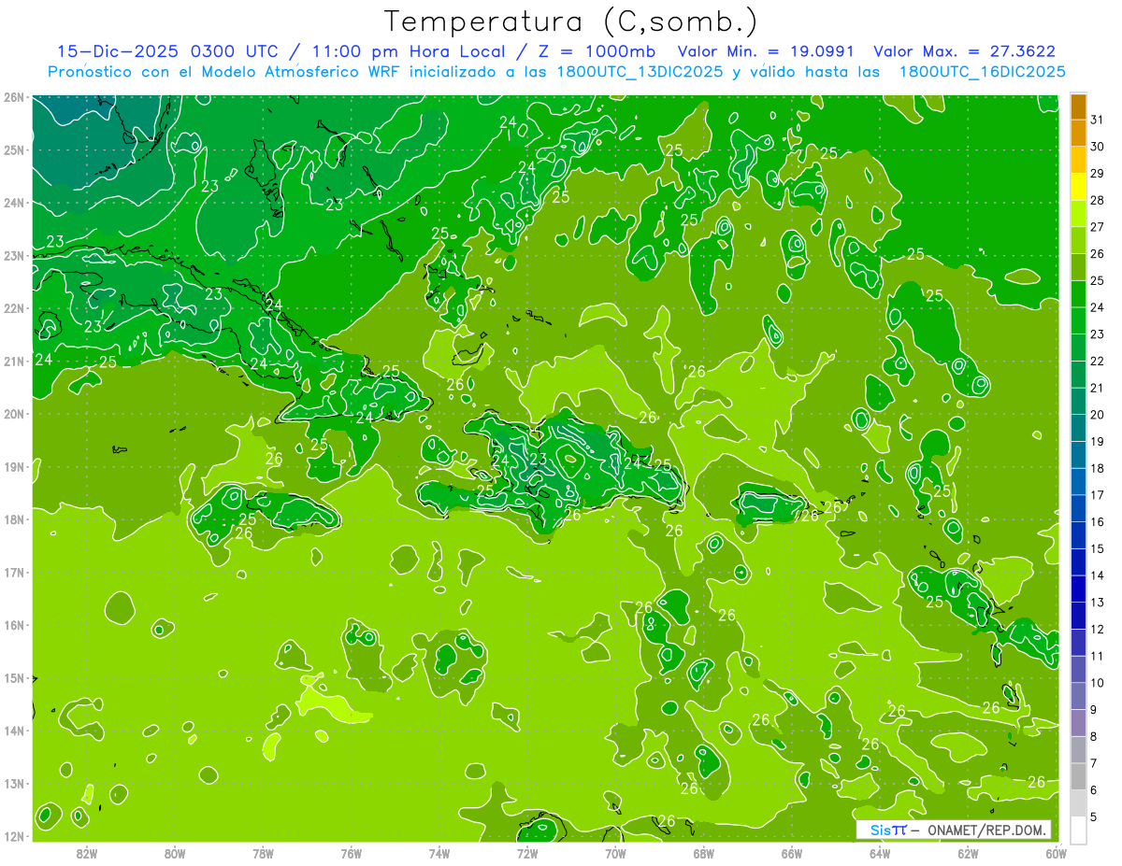The height and width of the screenshot is (866, 1122).
Task: Click the '72W' longitude axis label
Action: 527,853
